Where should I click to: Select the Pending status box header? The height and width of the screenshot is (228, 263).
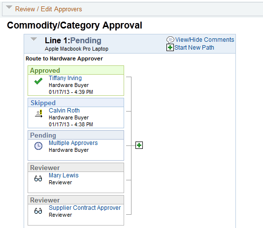[76, 135]
